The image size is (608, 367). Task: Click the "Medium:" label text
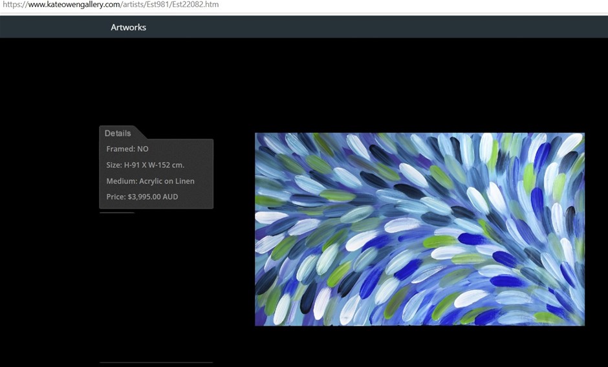pos(122,181)
